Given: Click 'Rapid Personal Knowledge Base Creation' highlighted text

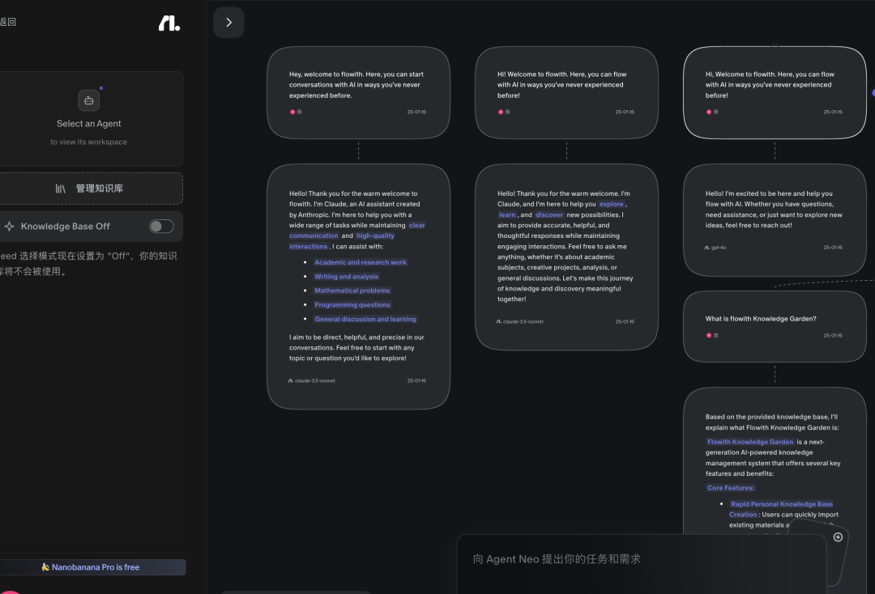Looking at the screenshot, I should click(x=781, y=509).
